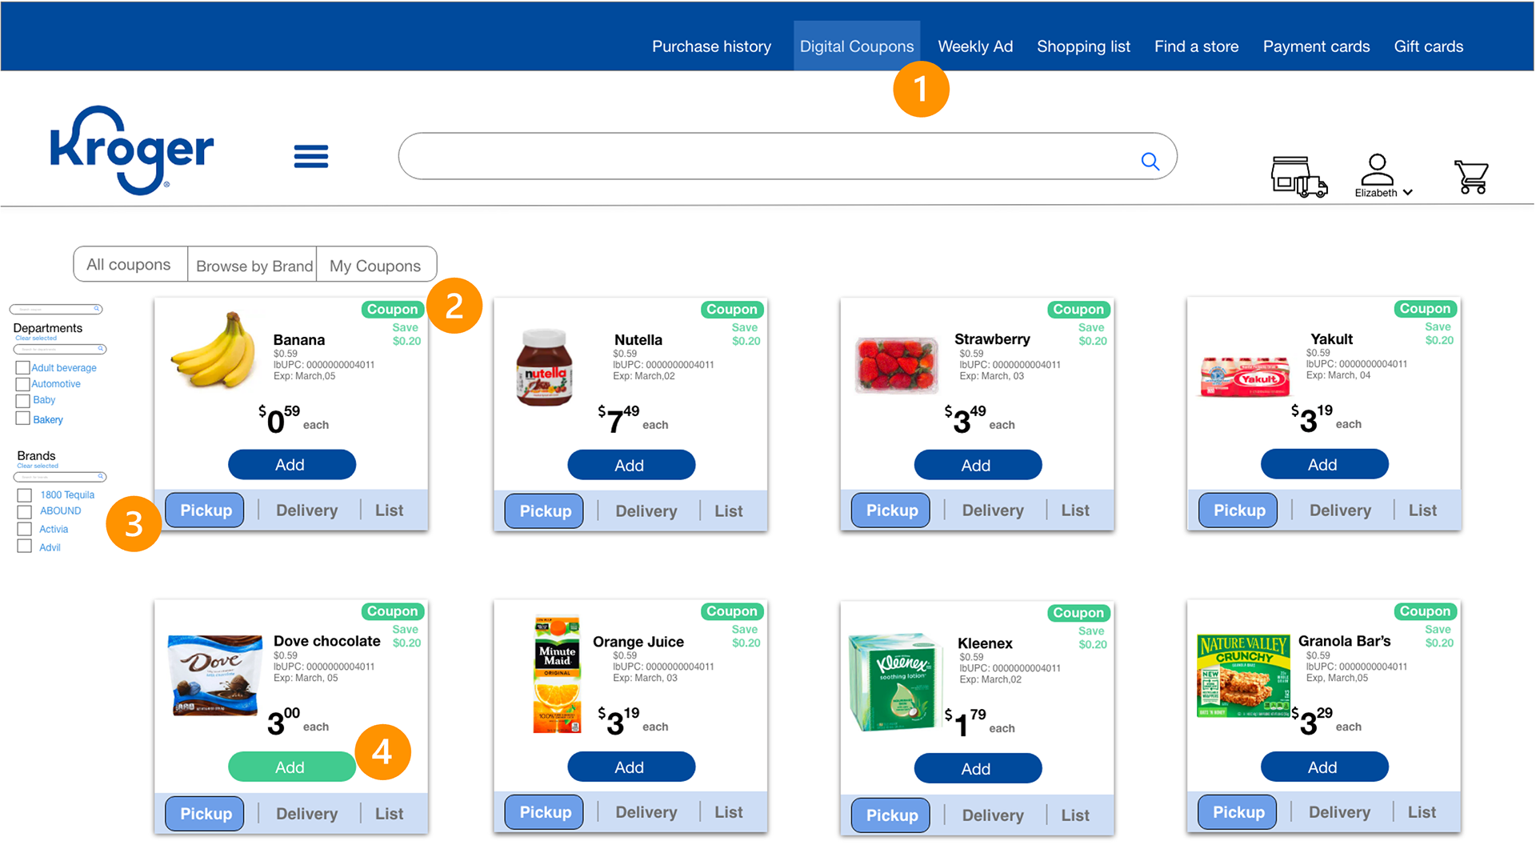Add the Nutella coupon
This screenshot has width=1536, height=865.
pos(630,465)
